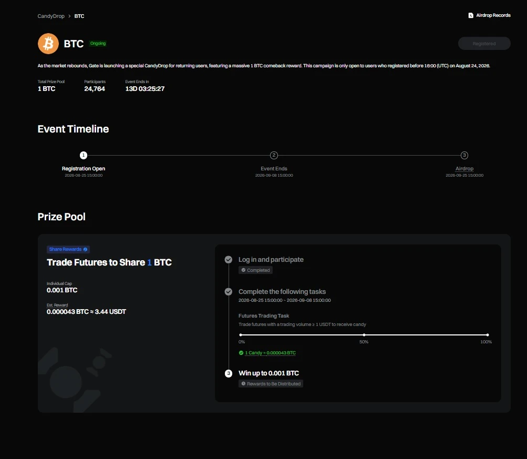Screen dimensions: 527x459
Task: Click the Event Ends date 2026-09-08 15:00:00
Action: coord(274,175)
